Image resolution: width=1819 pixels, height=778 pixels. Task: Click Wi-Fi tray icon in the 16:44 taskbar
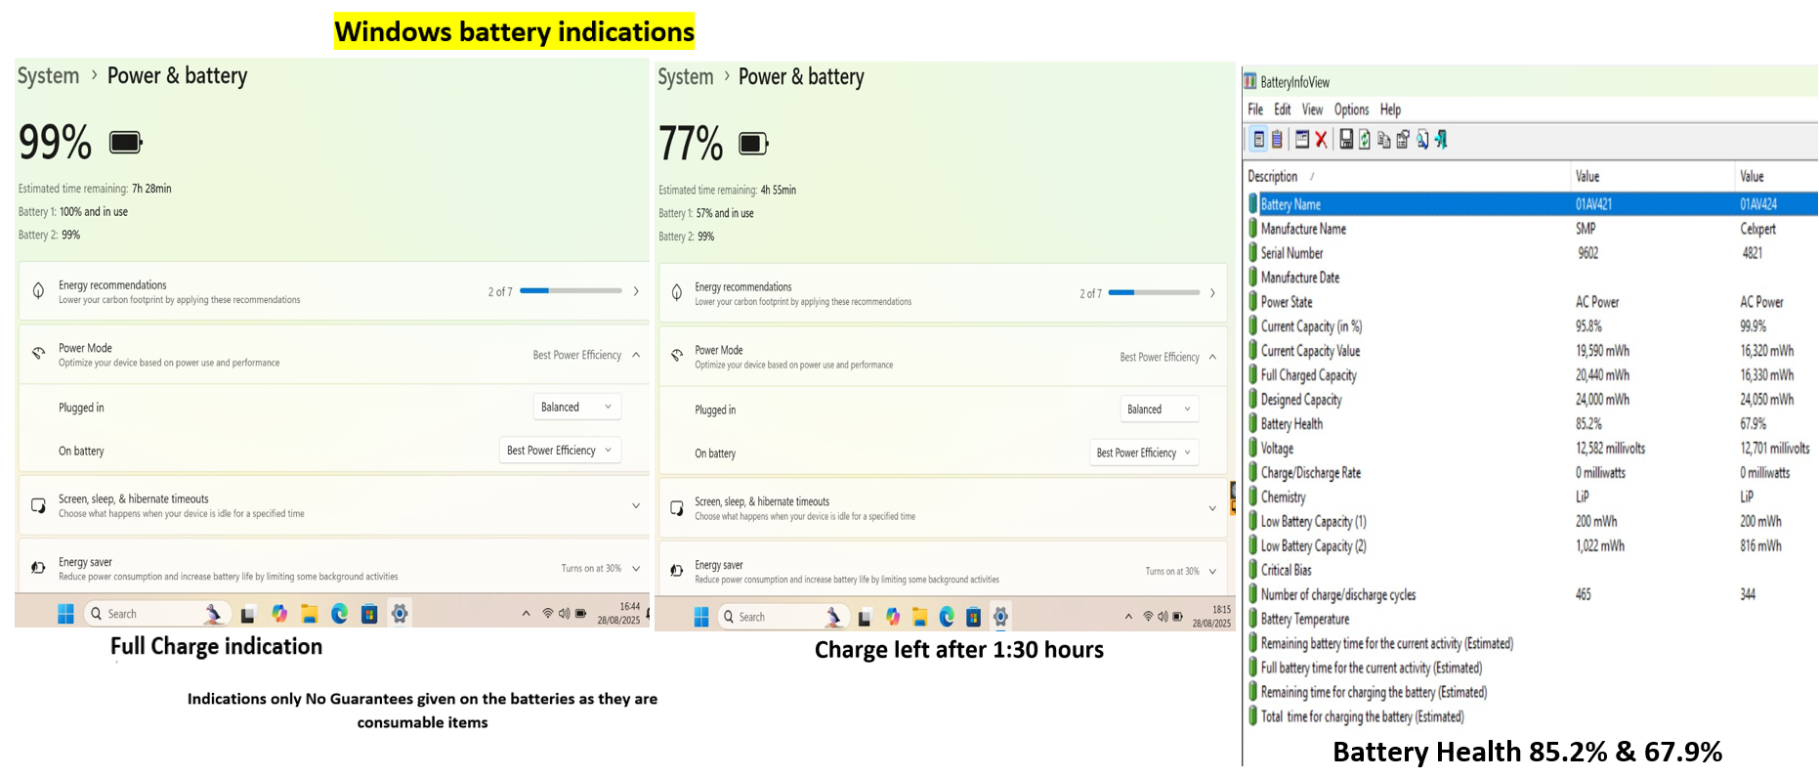pos(548,614)
